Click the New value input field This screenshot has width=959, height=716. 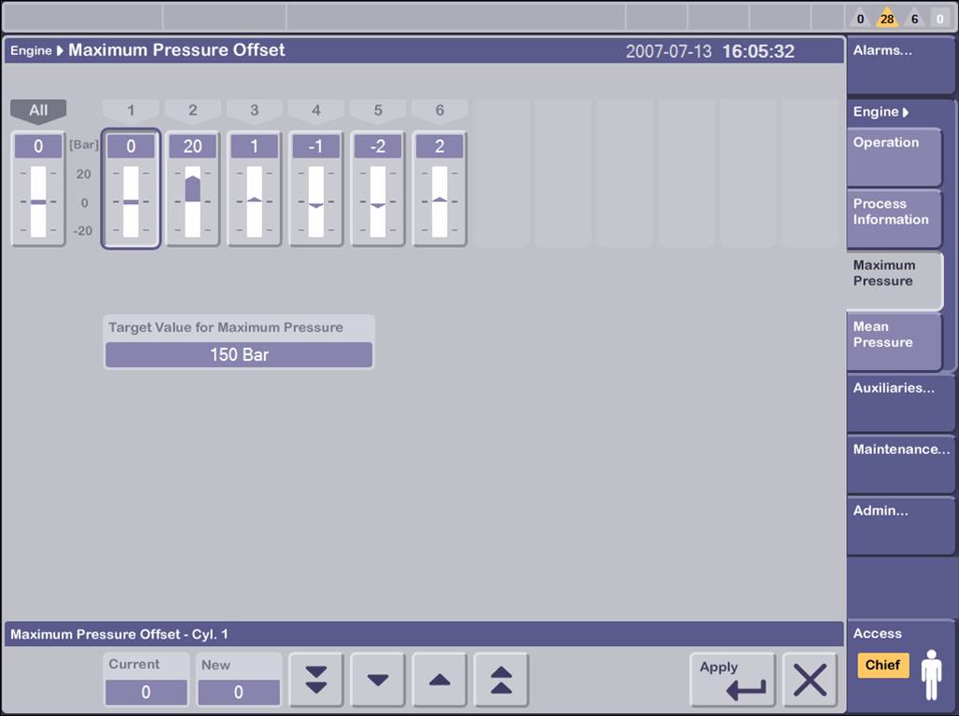pyautogui.click(x=239, y=692)
